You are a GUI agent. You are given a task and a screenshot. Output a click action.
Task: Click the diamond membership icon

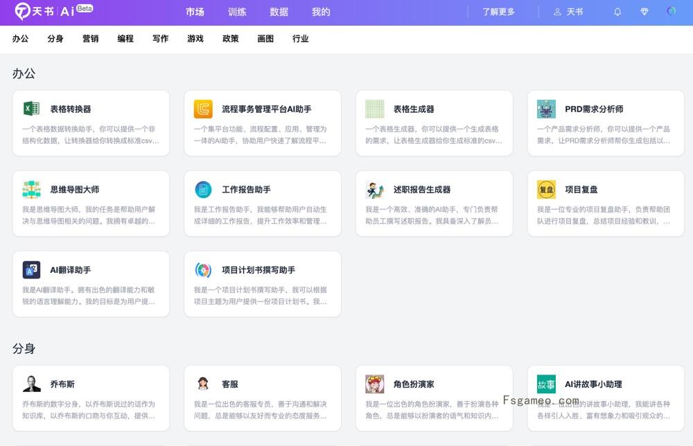[x=644, y=12]
